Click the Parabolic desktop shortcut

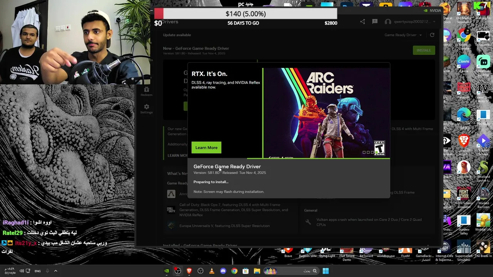click(464, 90)
